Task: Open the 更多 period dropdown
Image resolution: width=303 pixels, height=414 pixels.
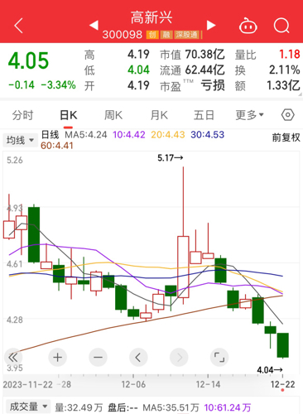Action: [250, 115]
